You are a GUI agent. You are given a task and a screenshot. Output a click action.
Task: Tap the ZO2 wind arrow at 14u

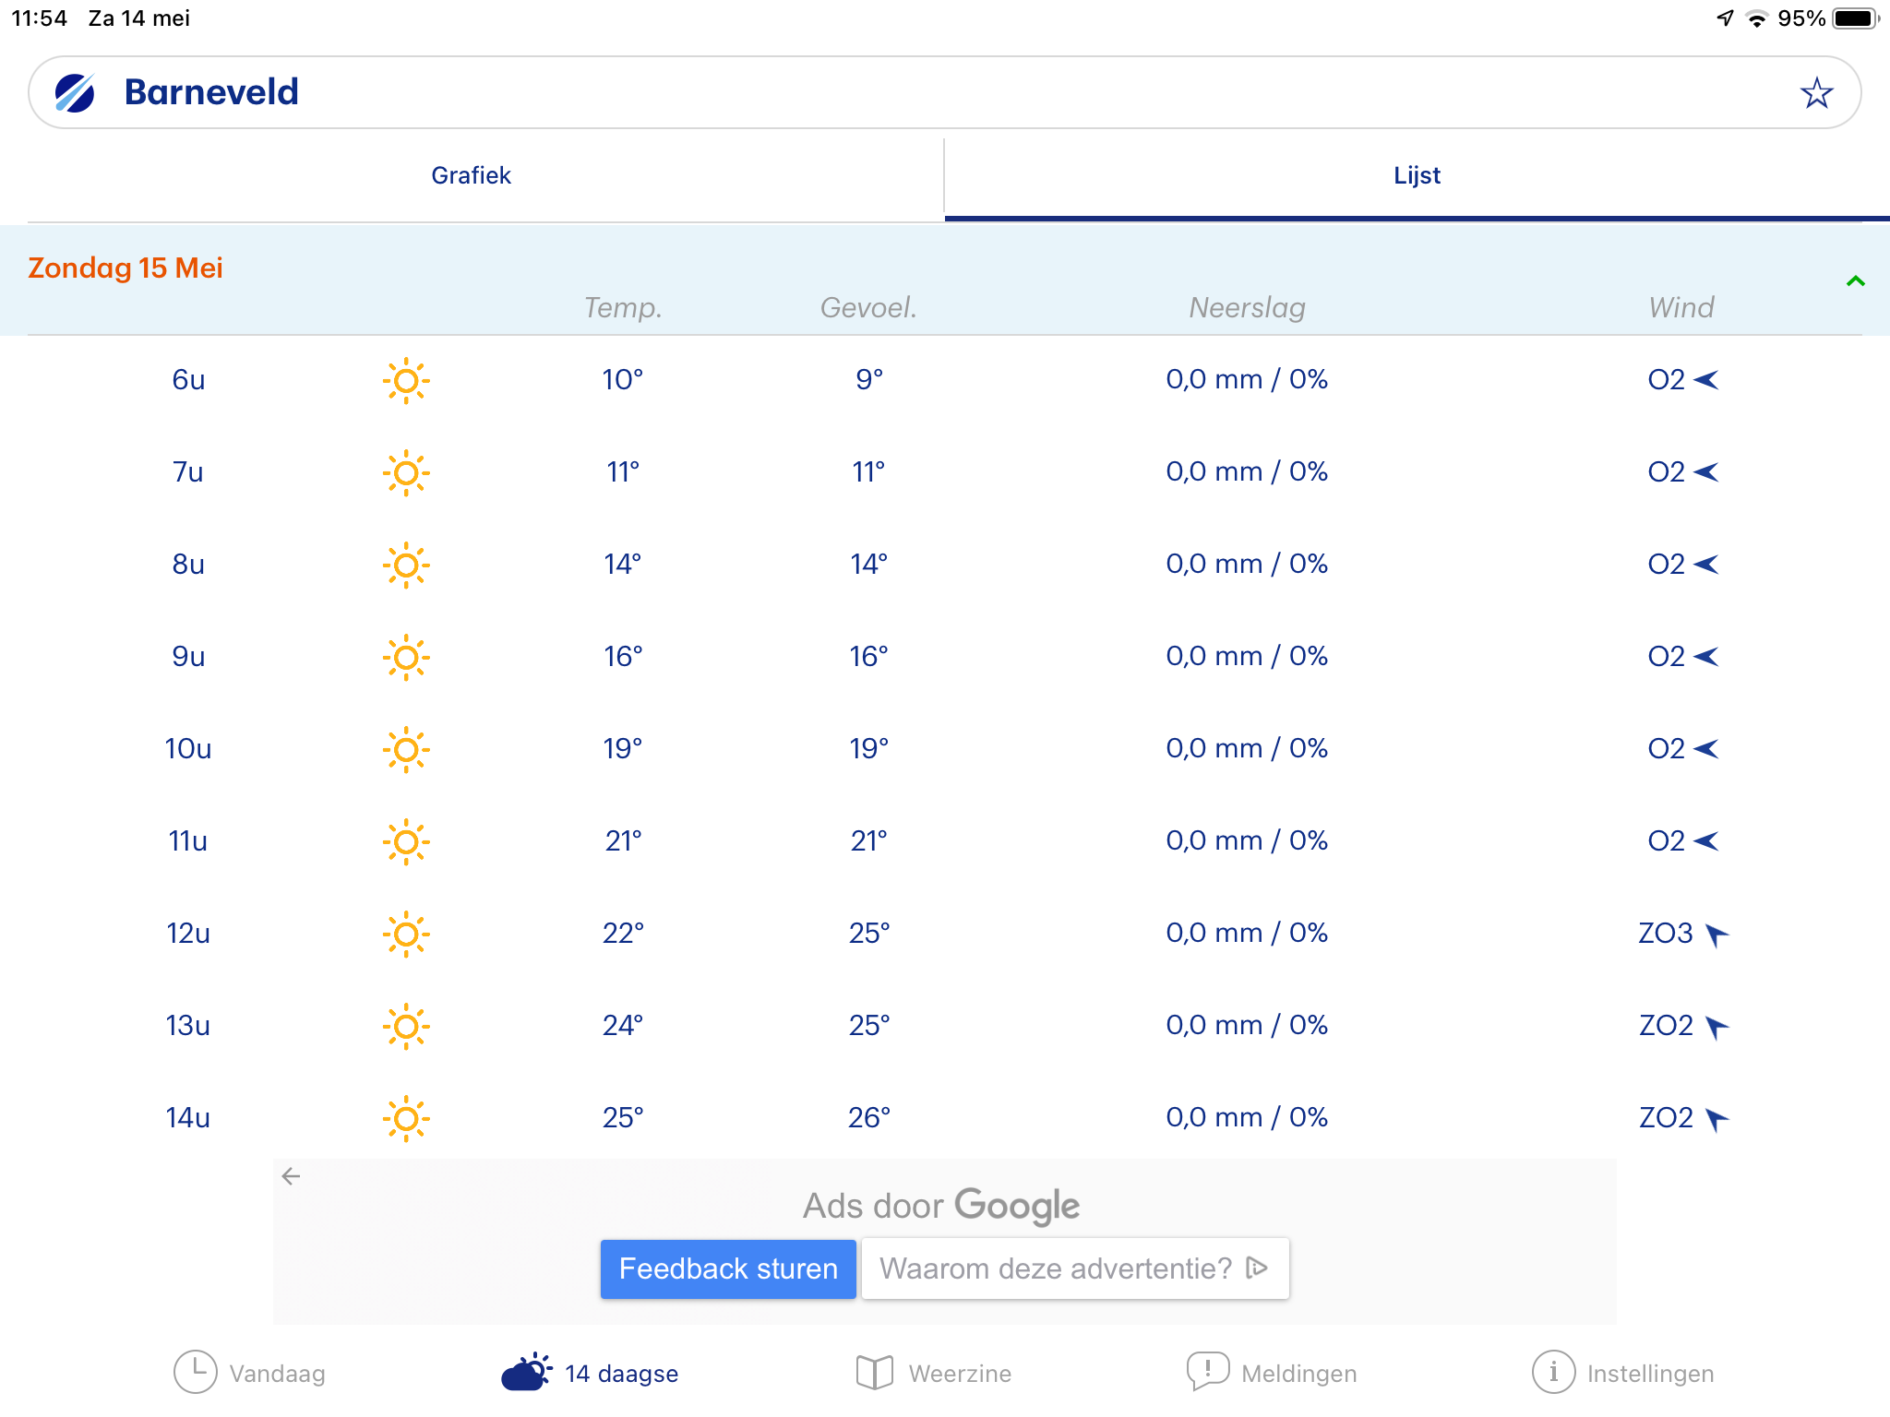click(1717, 1119)
